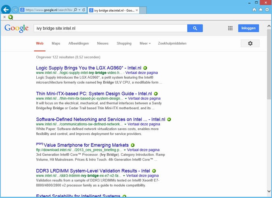Click the Inloggen button
Viewport: 272px width, 198px height.
[249, 28]
